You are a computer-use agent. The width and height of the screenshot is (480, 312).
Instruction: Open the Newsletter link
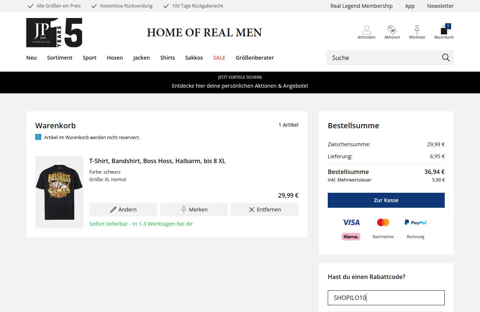click(x=440, y=6)
